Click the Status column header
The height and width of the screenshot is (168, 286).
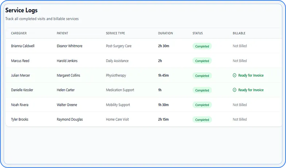click(198, 34)
